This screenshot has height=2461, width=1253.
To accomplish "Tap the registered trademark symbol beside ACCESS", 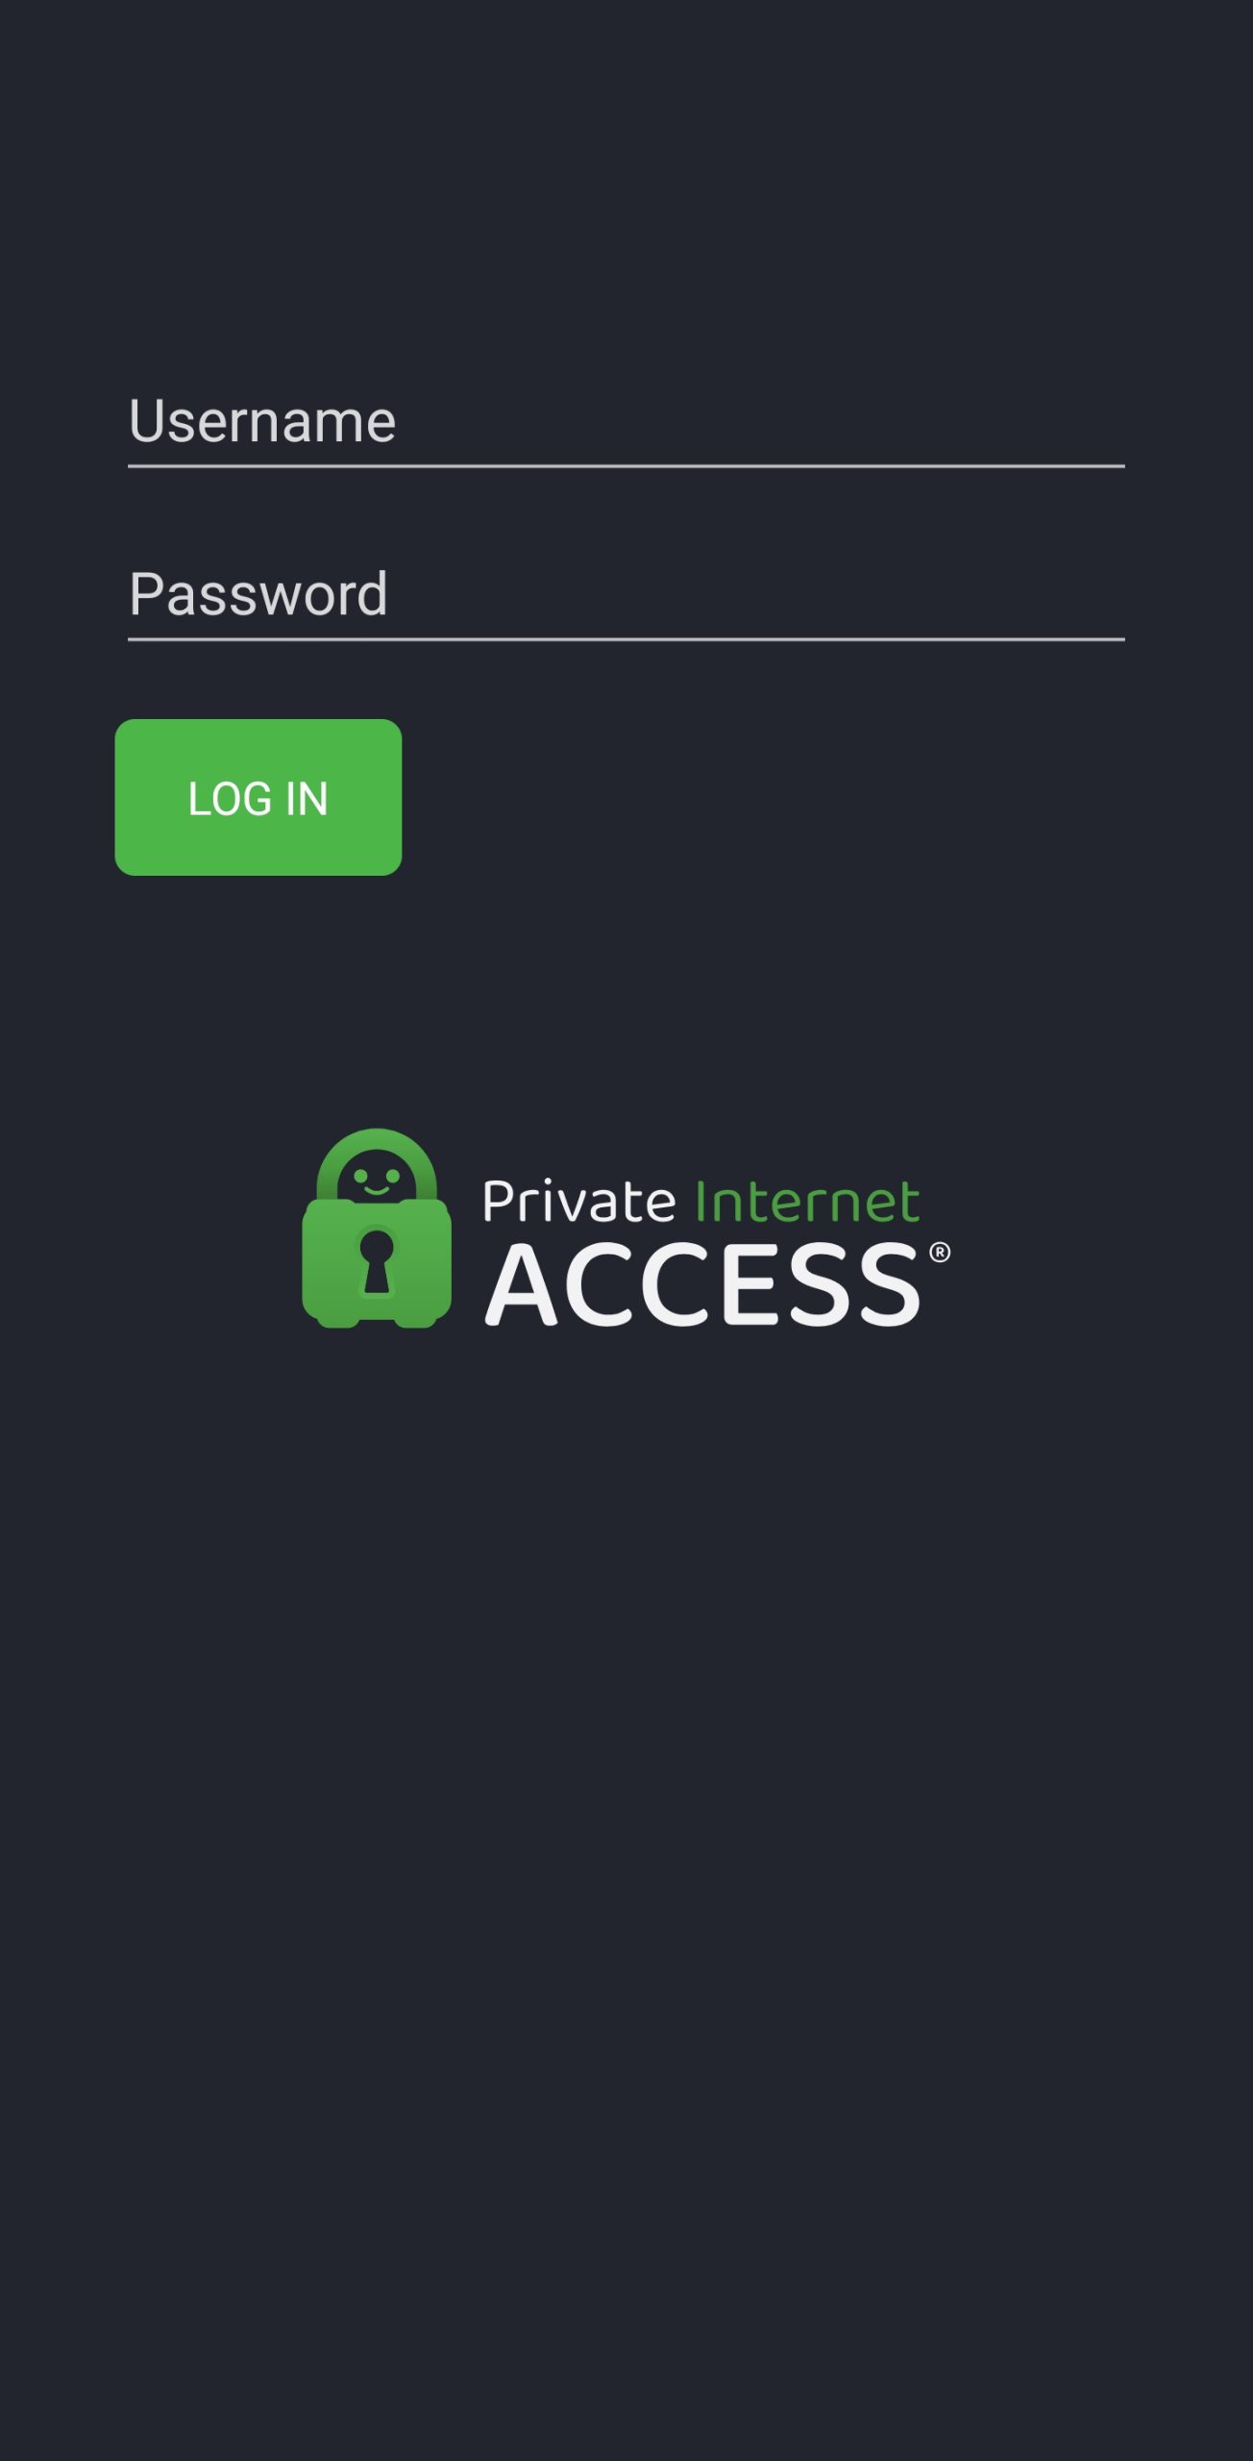I will pos(940,1252).
